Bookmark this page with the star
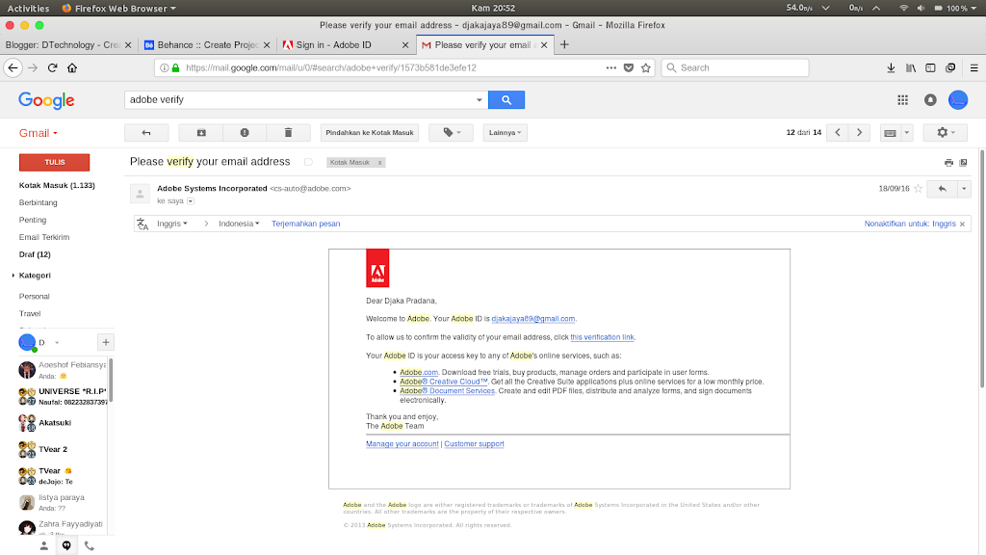The height and width of the screenshot is (555, 986). pyautogui.click(x=646, y=67)
